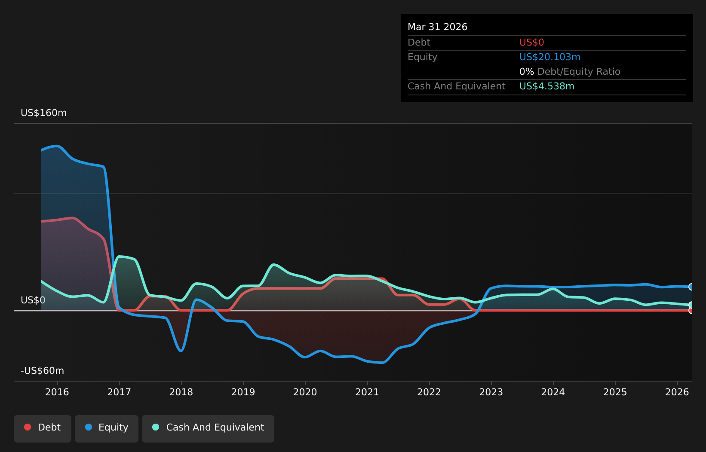Select the red Debt endpoint marker

coord(691,311)
